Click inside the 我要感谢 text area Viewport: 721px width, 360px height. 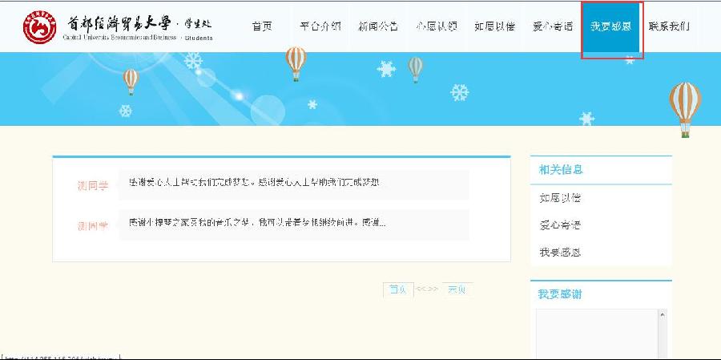(x=598, y=334)
